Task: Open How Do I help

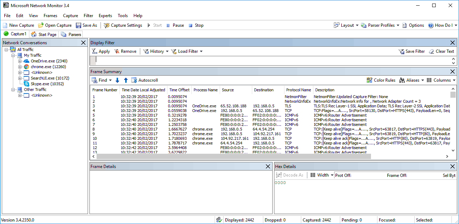Action: click(443, 25)
